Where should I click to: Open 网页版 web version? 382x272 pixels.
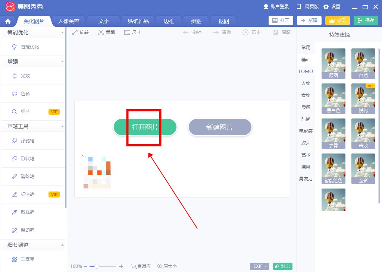click(x=307, y=7)
